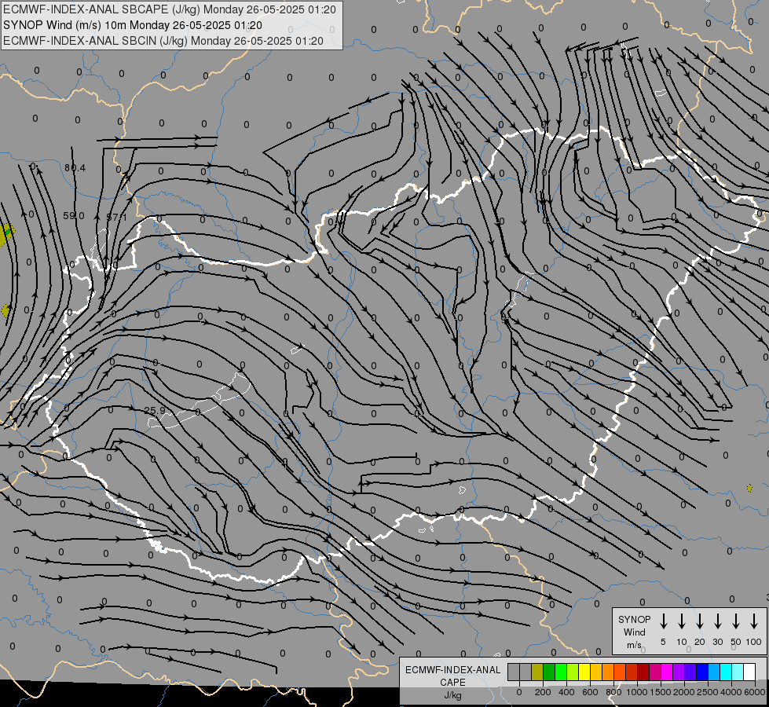769x707 pixels.
Task: Click the SYNOP Wind 10m title line
Action: point(133,25)
